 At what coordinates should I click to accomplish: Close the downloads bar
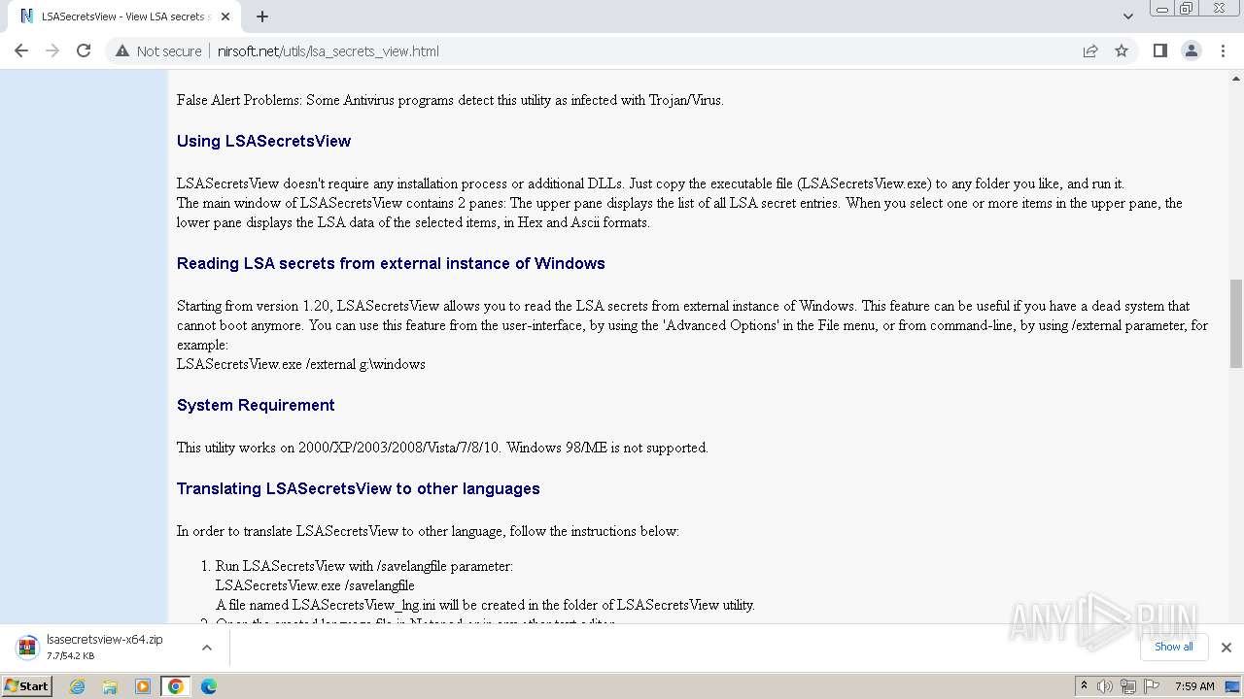coord(1227,647)
